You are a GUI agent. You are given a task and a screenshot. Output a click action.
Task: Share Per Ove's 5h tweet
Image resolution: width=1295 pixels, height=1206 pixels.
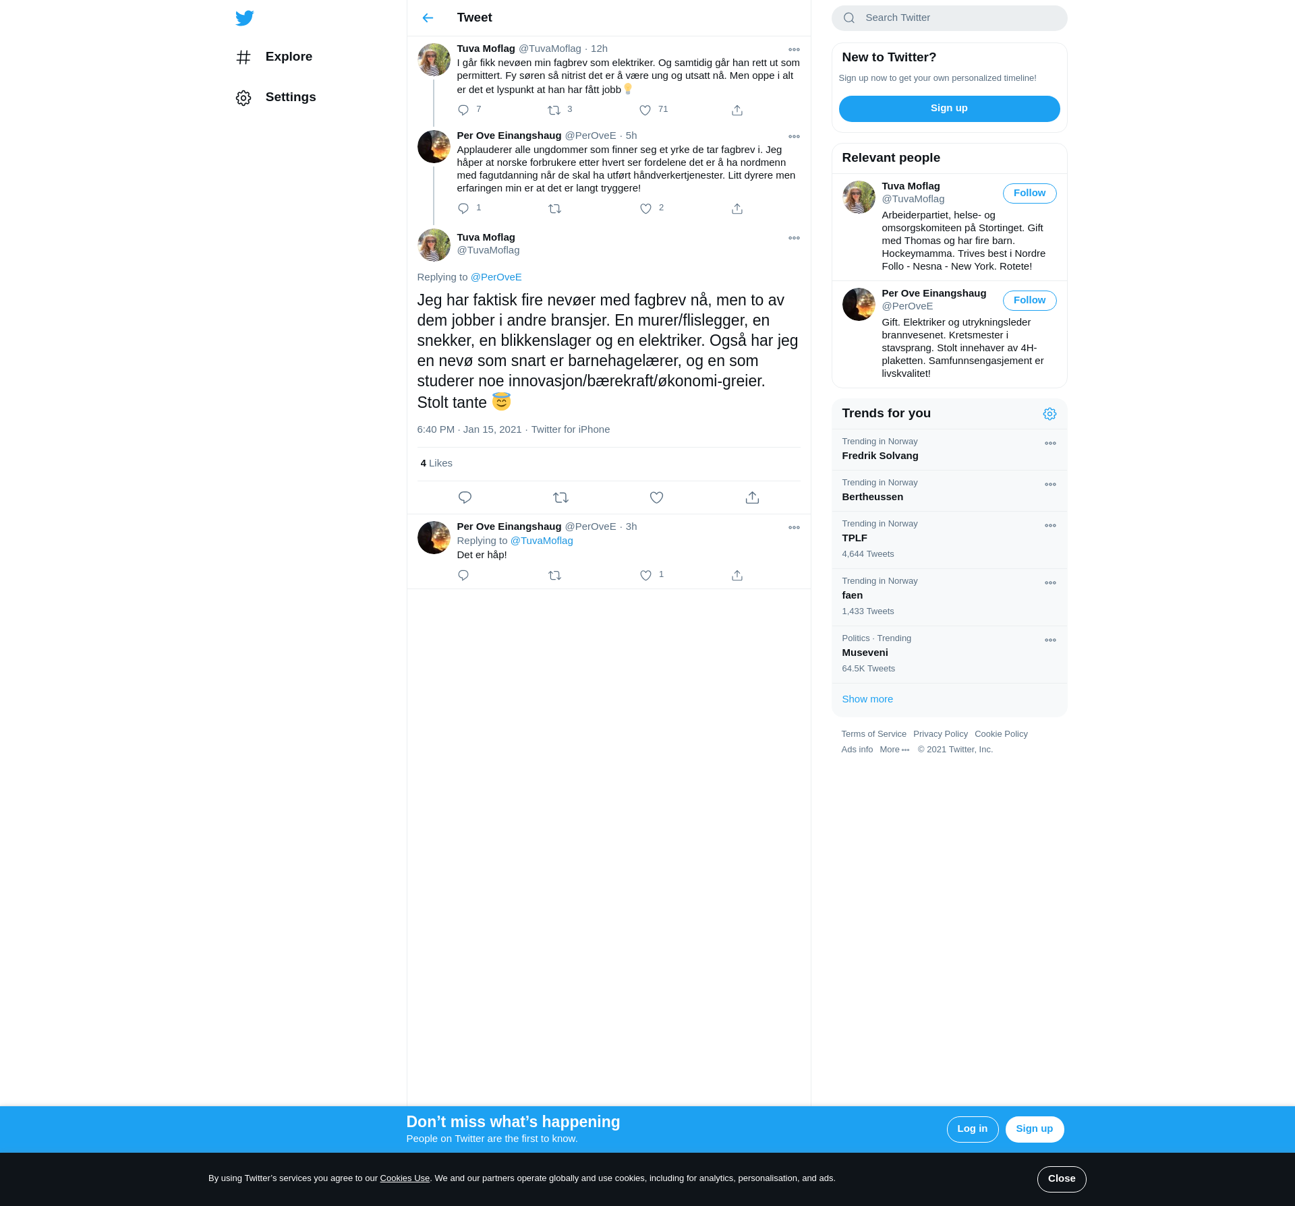click(x=737, y=208)
